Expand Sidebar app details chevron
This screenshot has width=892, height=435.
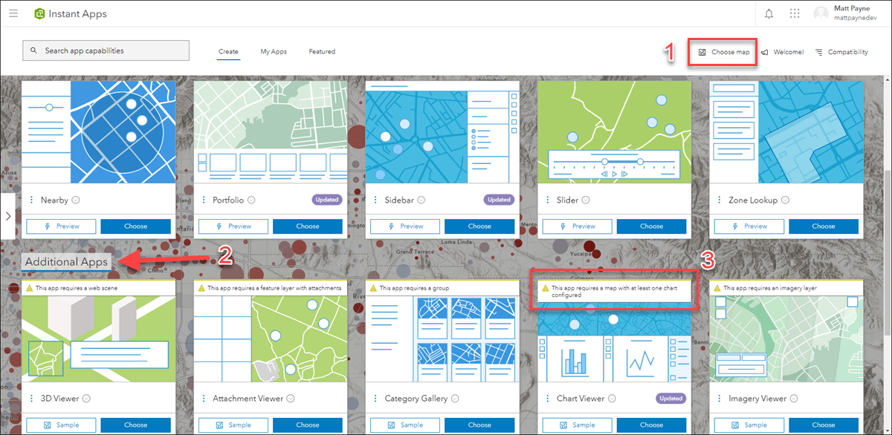(421, 200)
